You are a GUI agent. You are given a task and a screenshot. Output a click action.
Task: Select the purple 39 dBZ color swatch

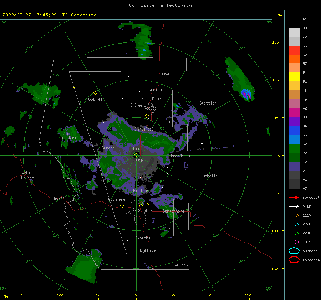pyautogui.click(x=294, y=121)
